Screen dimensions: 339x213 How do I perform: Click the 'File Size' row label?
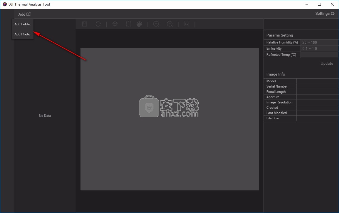click(273, 118)
